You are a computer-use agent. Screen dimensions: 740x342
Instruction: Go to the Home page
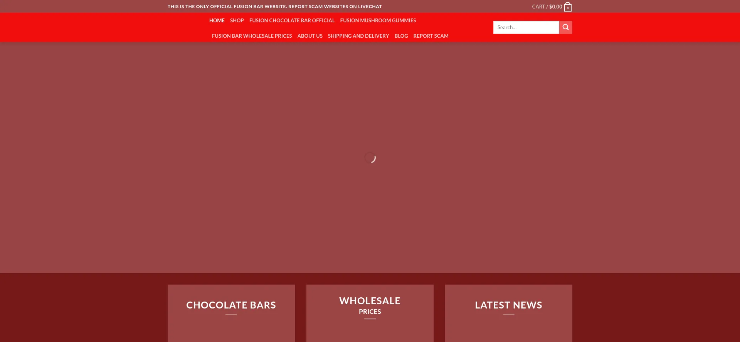coord(217,20)
